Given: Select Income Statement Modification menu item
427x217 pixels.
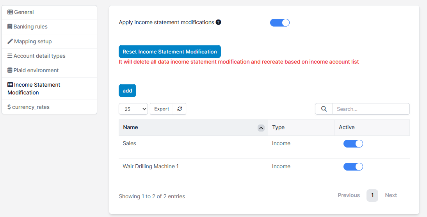Looking at the screenshot, I should point(34,89).
